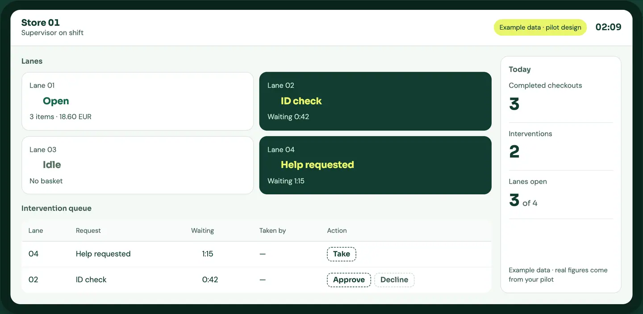Click the 'Completed checkouts' label
Viewport: 643px width, 314px height.
point(545,86)
